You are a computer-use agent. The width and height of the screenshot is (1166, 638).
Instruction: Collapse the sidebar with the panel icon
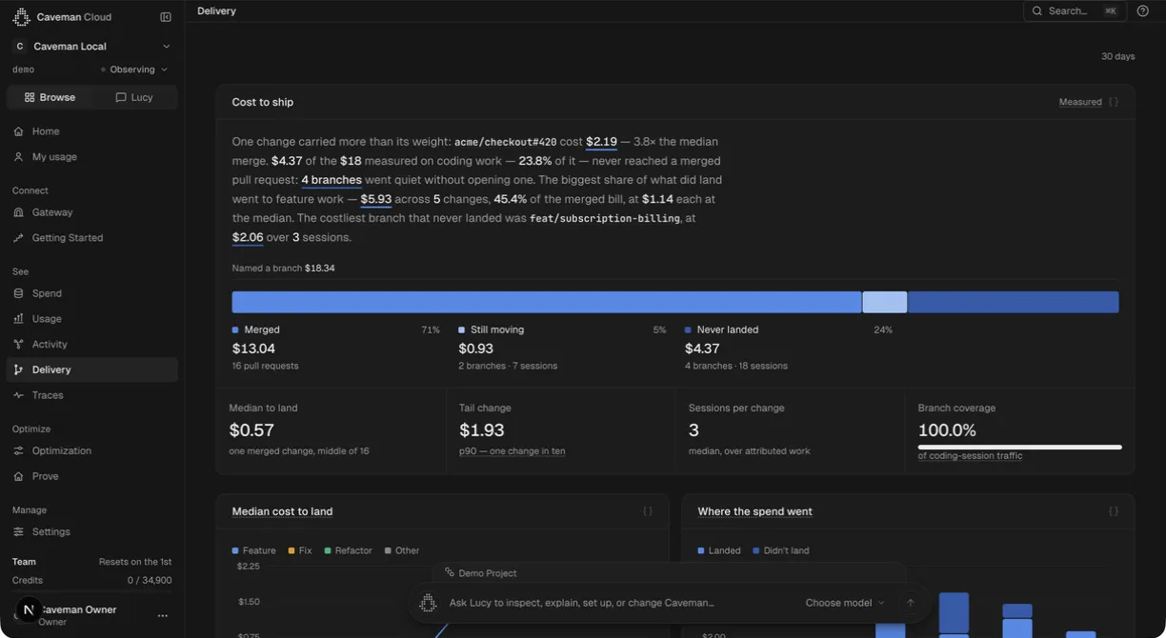[166, 17]
